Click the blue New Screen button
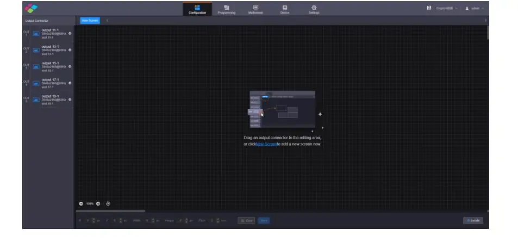The width and height of the screenshot is (518, 241). pos(90,21)
